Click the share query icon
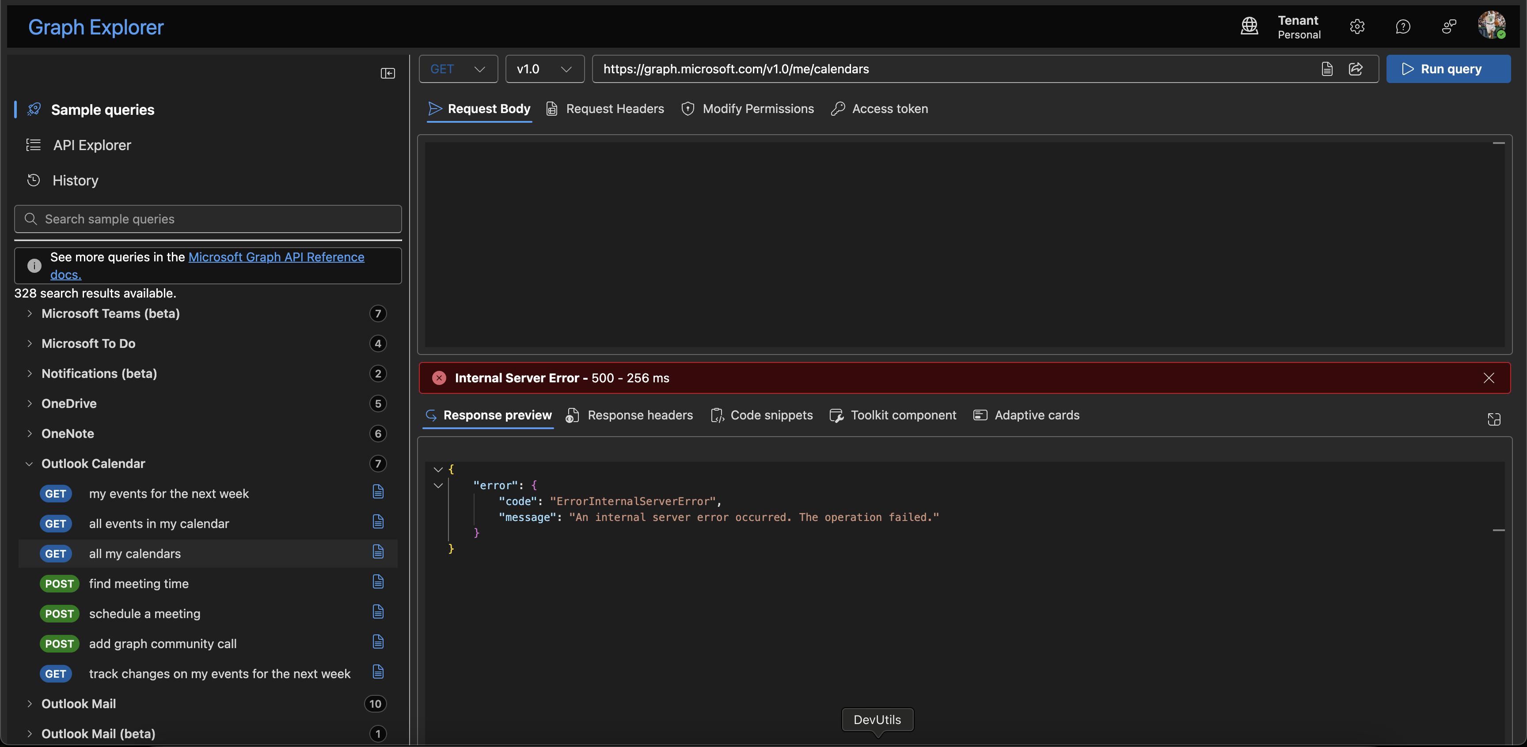The image size is (1527, 747). pos(1356,69)
